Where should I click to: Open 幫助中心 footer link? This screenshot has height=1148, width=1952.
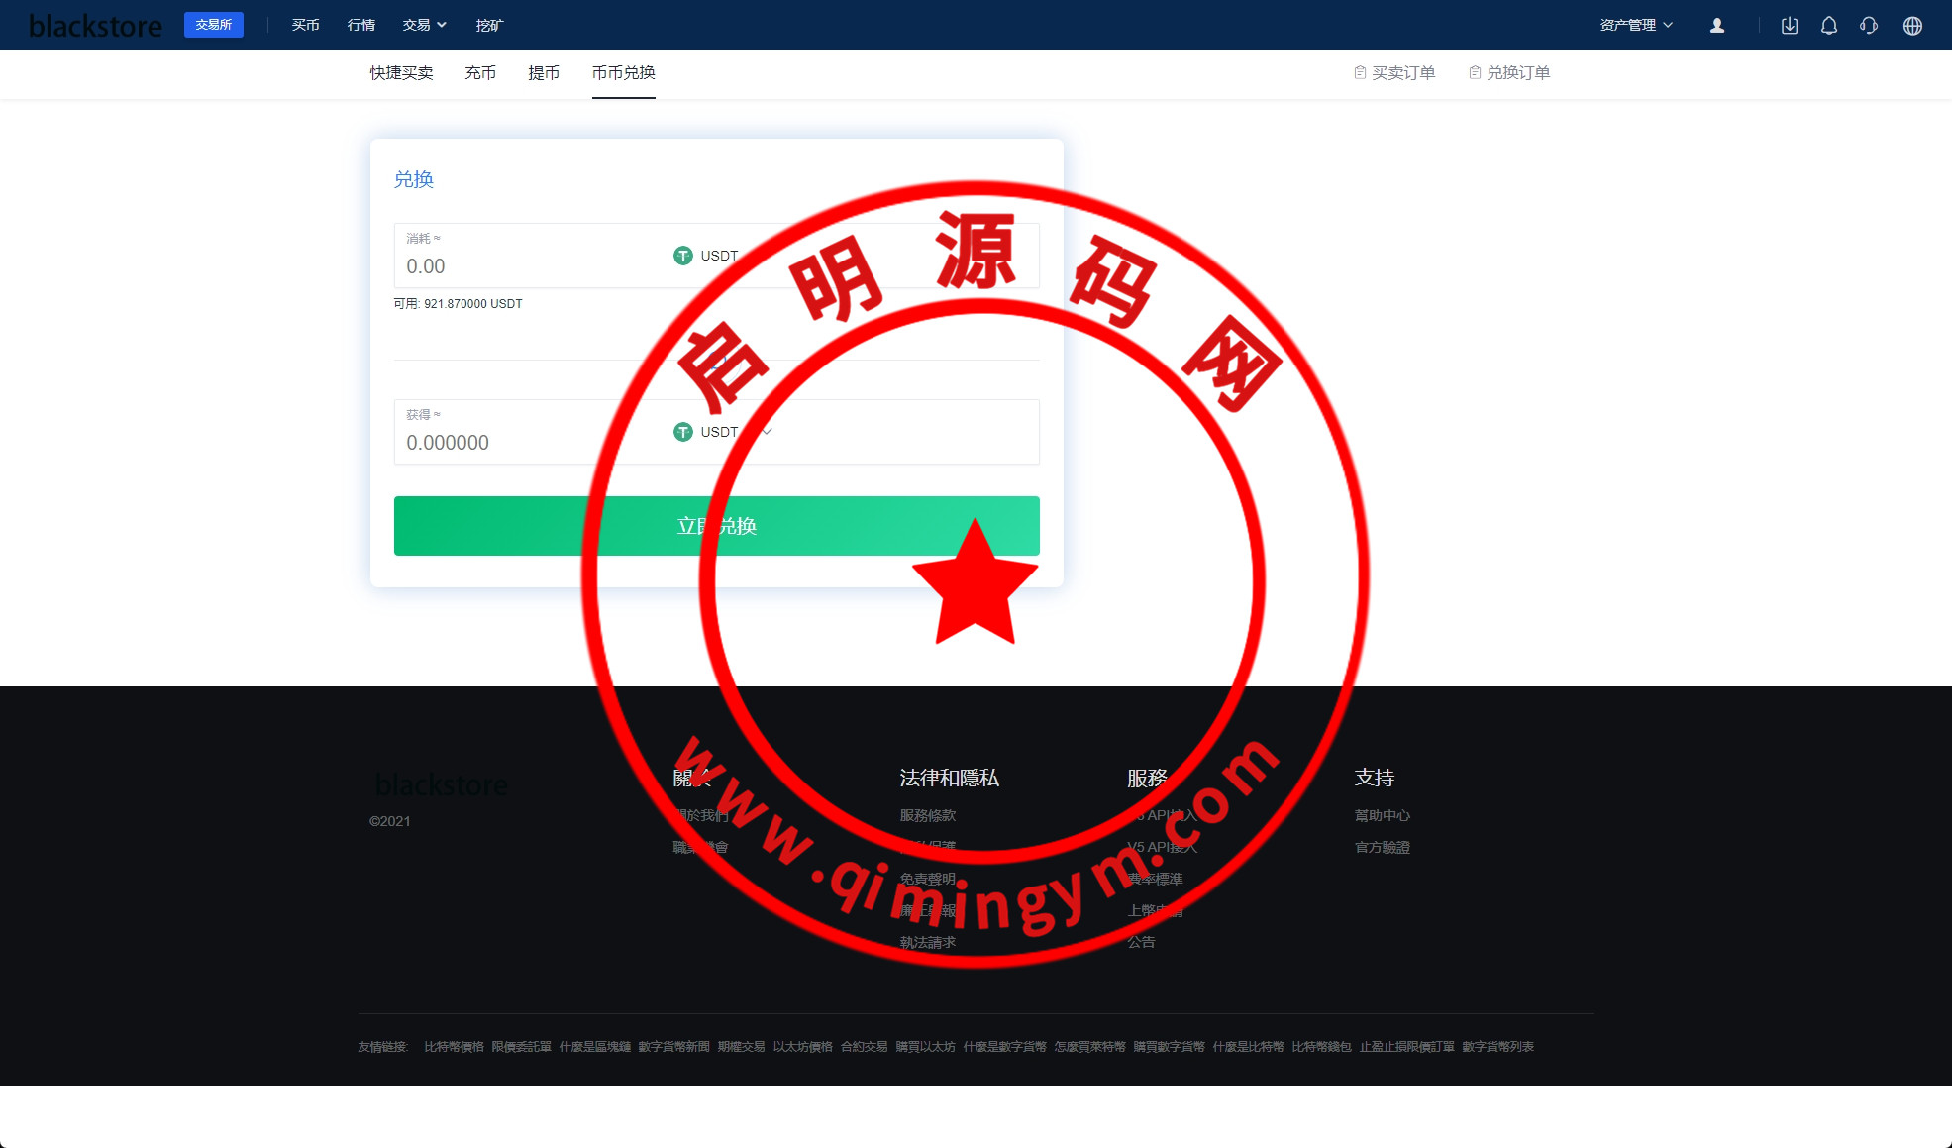1382,815
